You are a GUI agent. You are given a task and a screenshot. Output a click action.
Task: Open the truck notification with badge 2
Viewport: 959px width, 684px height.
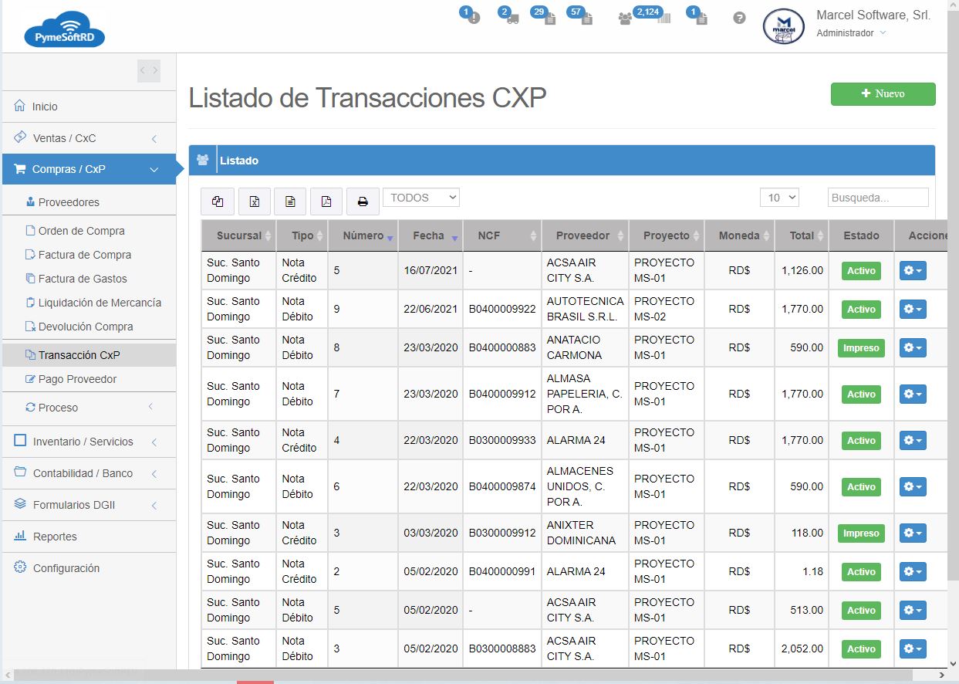(x=512, y=18)
